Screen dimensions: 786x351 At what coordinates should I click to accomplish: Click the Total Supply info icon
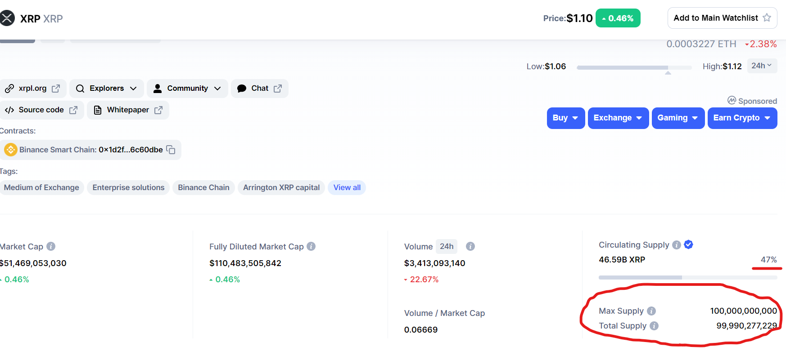654,326
